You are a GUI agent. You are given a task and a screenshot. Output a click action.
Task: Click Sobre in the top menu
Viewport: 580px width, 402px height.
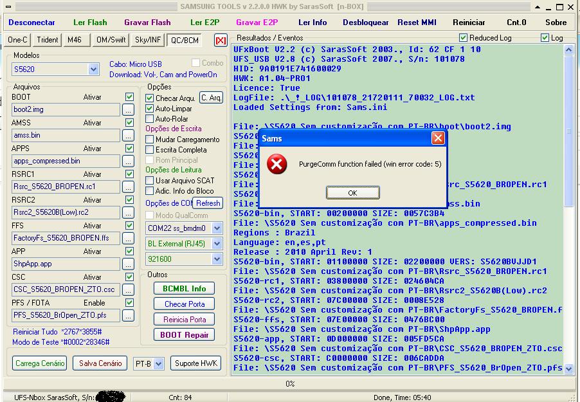pos(556,23)
